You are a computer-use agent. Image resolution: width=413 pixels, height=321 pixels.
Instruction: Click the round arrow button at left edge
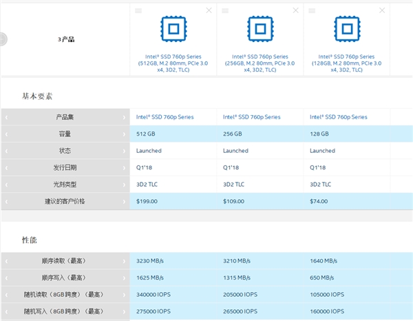(2, 39)
